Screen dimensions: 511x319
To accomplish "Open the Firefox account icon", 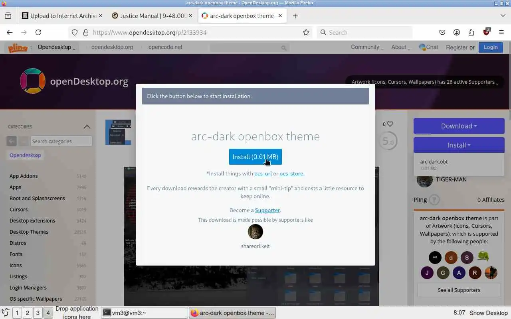I will click(457, 32).
